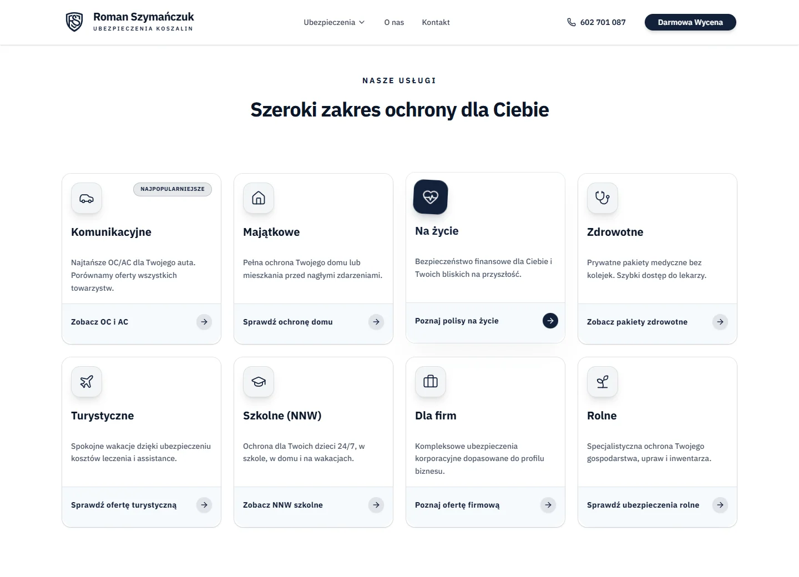Click the phone handset icon in header

(x=572, y=22)
